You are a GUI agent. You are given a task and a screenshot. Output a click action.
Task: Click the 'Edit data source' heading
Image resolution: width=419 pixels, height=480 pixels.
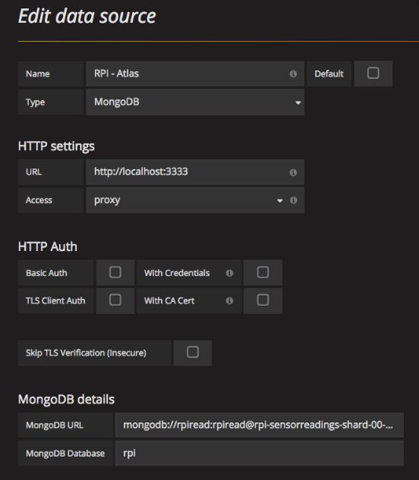coord(87,16)
